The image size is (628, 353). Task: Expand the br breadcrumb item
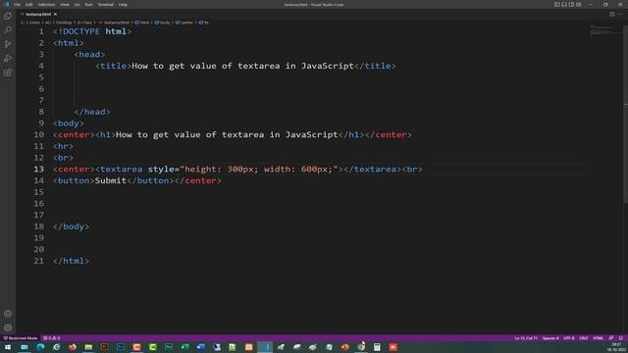pyautogui.click(x=204, y=23)
